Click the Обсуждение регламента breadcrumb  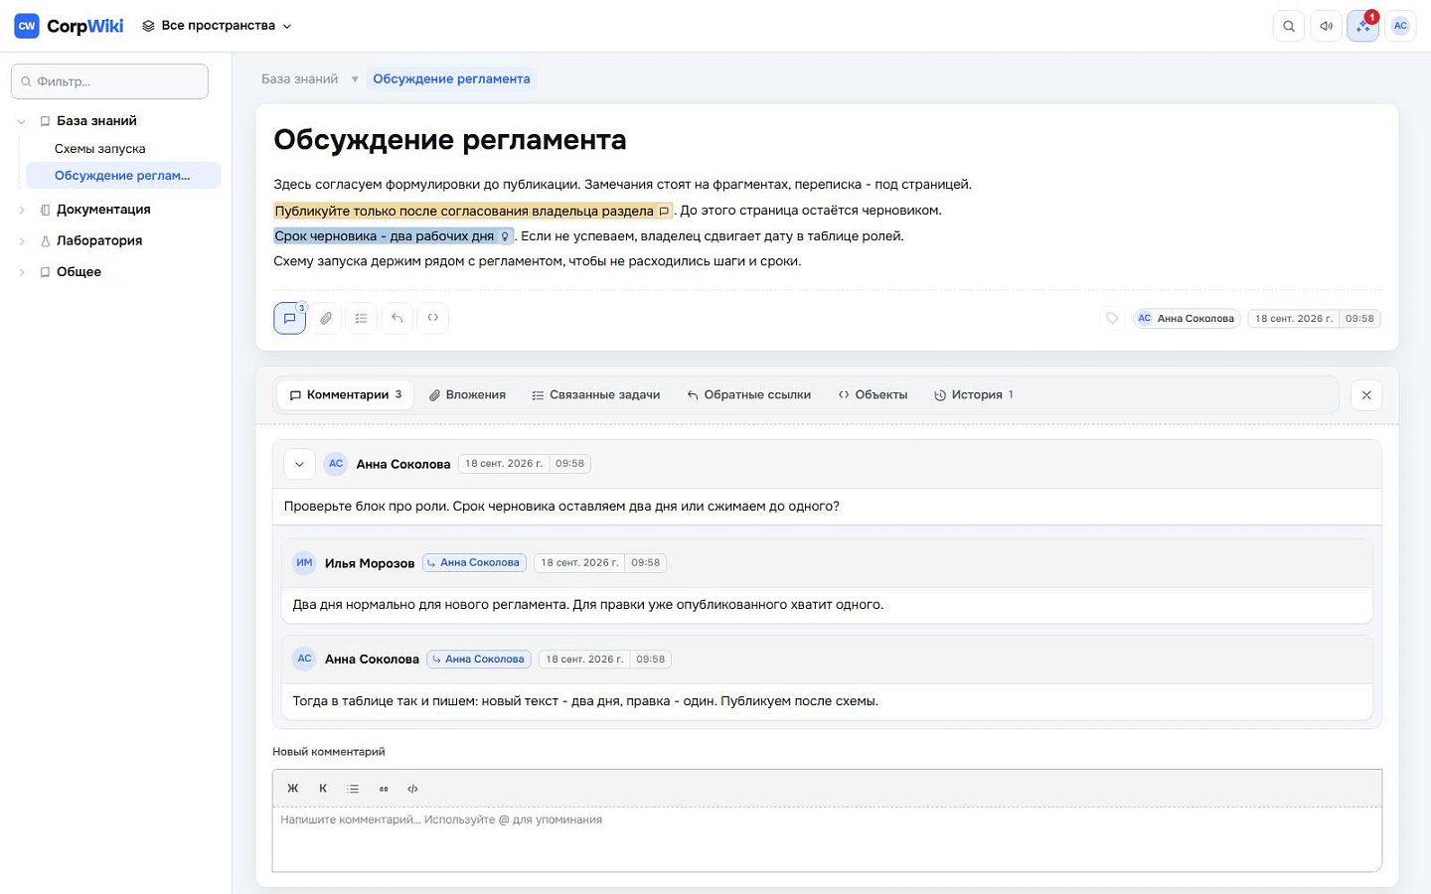point(451,79)
